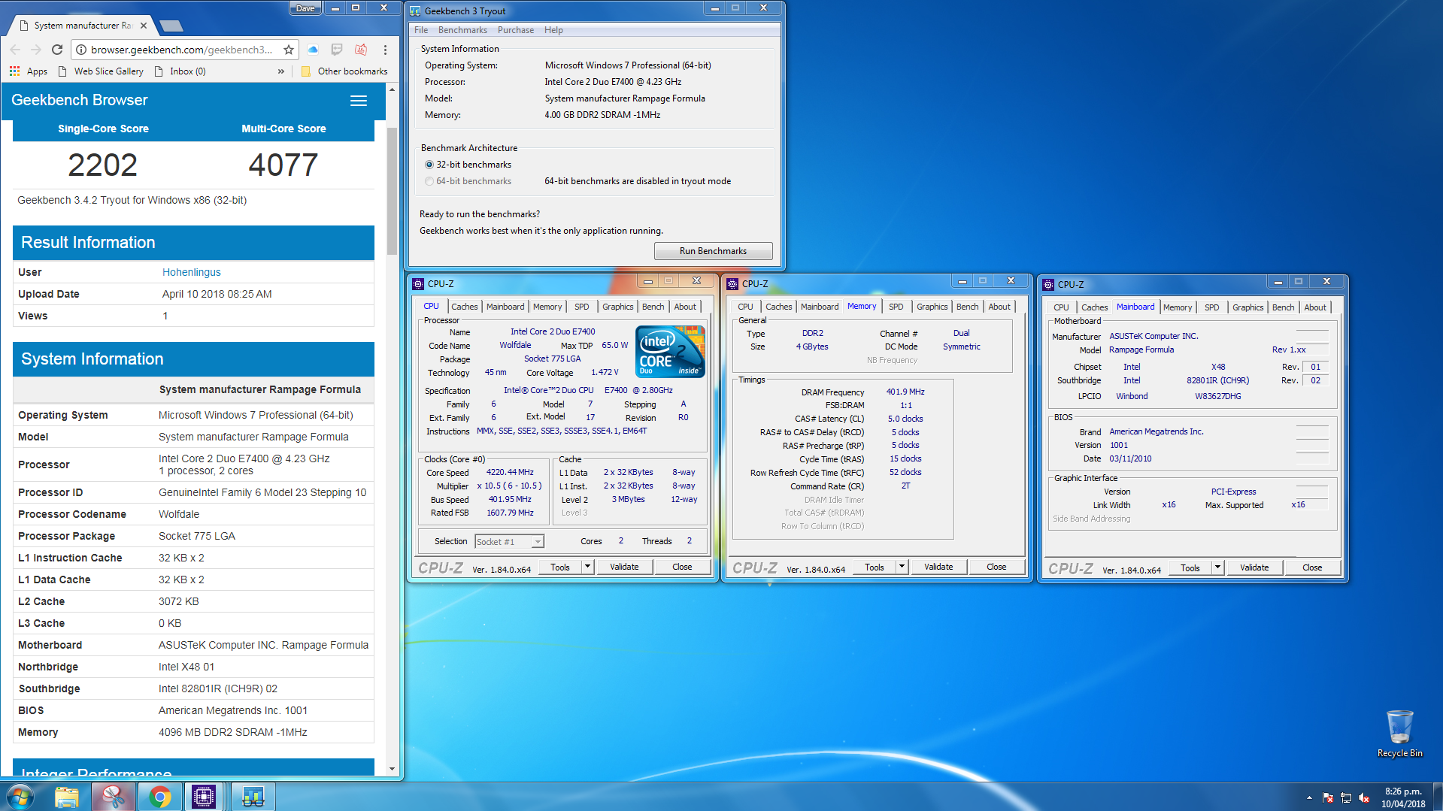Screen dimensions: 1443x811
Task: Click scroll-down arrow of the browser page
Action: [392, 769]
